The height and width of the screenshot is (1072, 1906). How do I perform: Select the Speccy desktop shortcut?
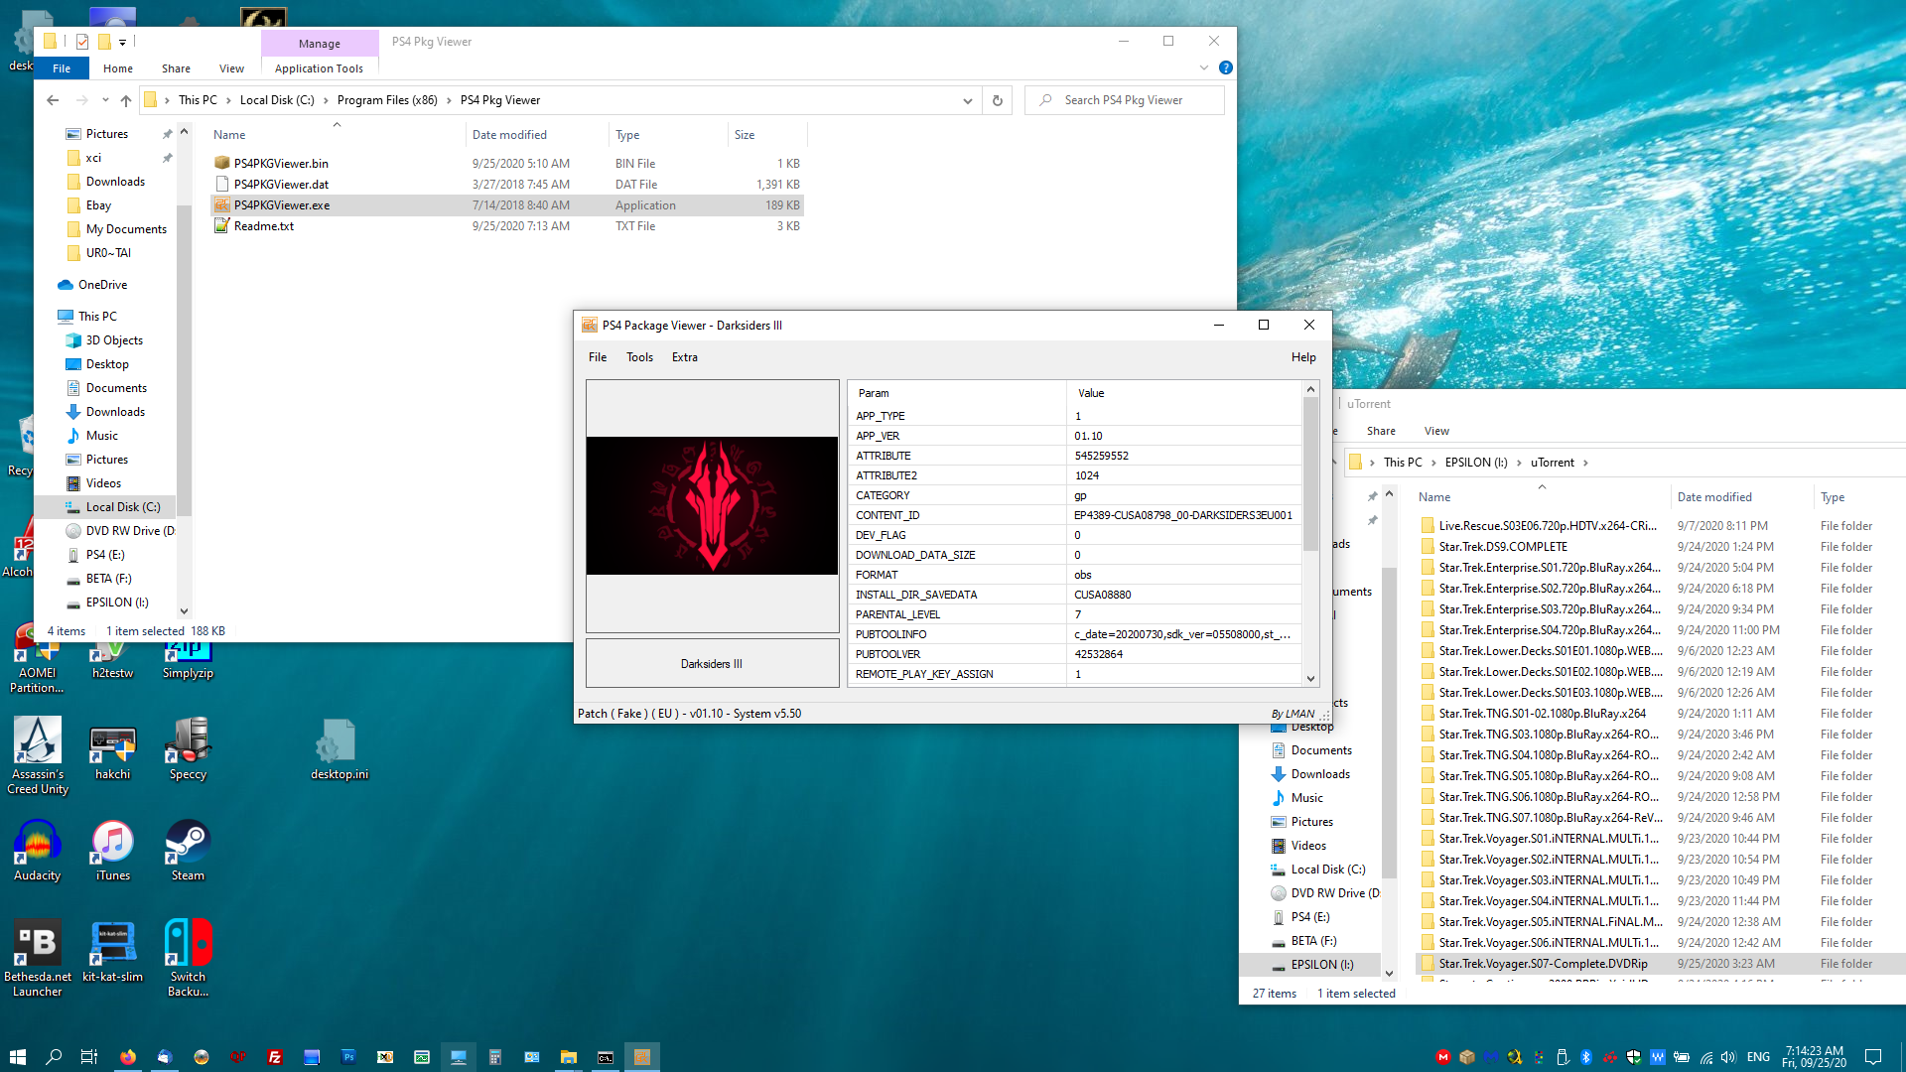(x=188, y=748)
